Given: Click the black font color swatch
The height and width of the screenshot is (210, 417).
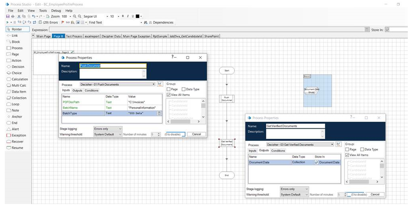Looking at the screenshot, I should (x=138, y=16).
